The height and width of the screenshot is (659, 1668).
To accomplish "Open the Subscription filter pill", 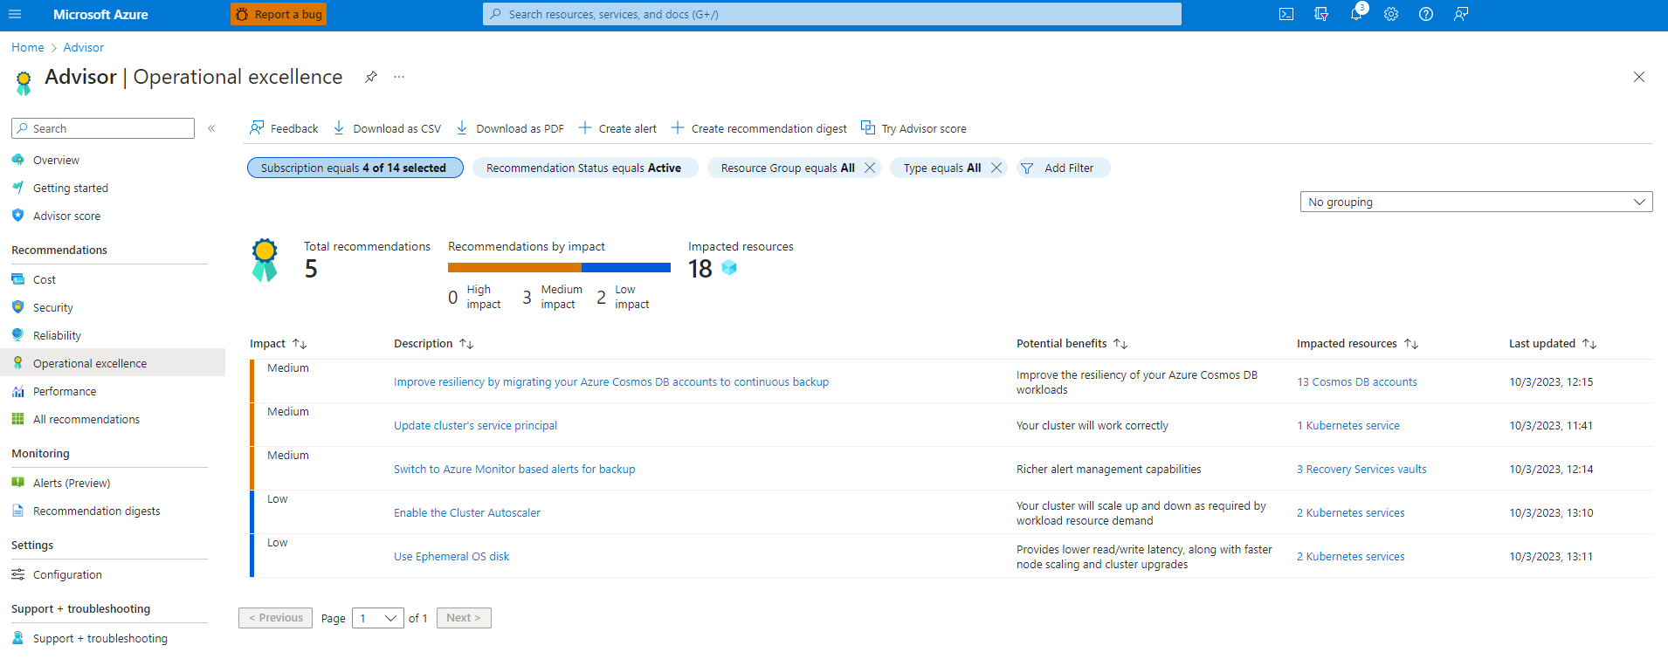I will [355, 168].
